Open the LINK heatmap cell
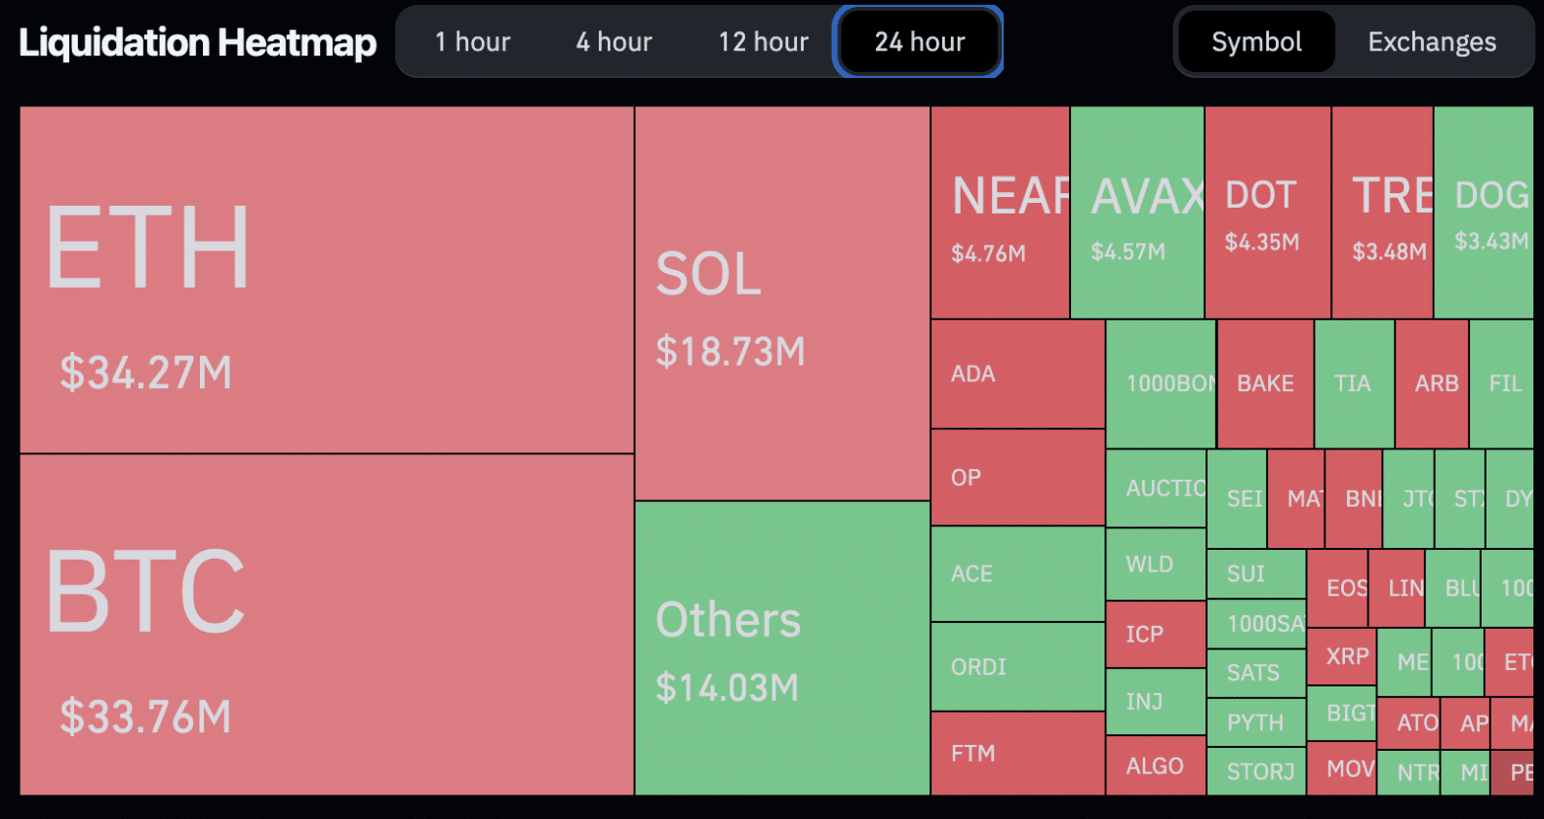The height and width of the screenshot is (819, 1544). click(x=1397, y=589)
